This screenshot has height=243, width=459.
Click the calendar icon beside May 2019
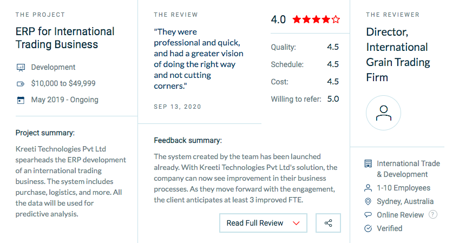pos(21,100)
